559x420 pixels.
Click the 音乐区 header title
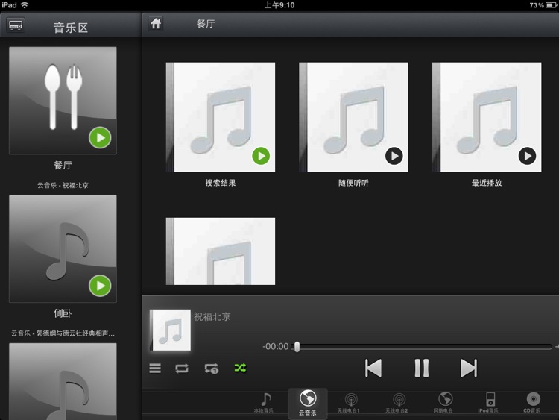71,28
